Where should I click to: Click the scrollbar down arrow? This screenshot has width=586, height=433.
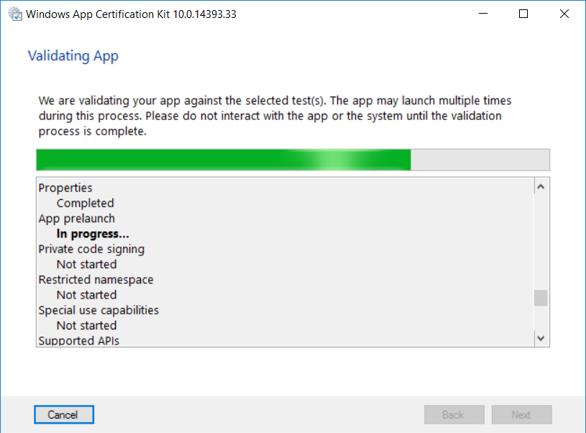[x=541, y=337]
